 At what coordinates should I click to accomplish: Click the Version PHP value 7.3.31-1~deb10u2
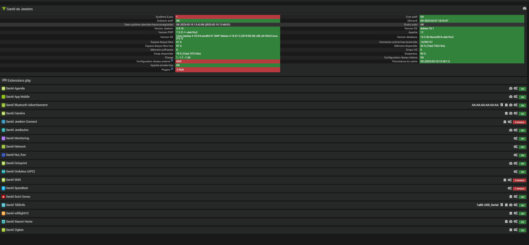click(x=228, y=32)
